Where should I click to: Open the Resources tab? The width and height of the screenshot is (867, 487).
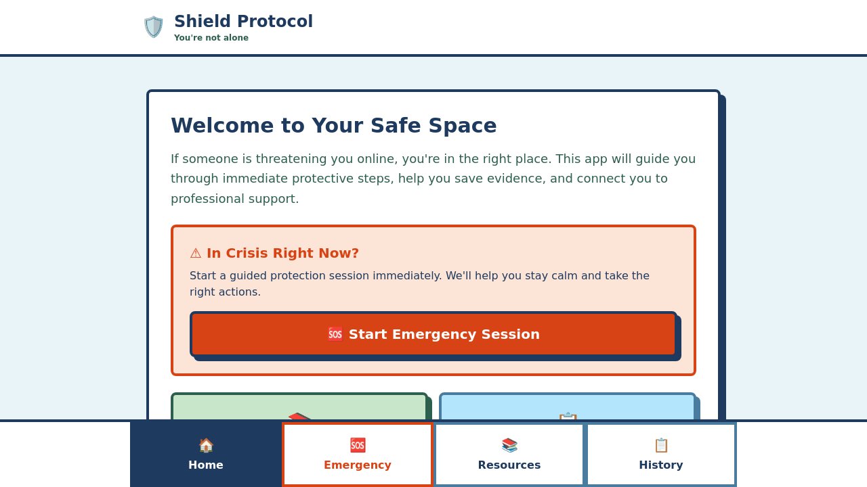point(509,455)
